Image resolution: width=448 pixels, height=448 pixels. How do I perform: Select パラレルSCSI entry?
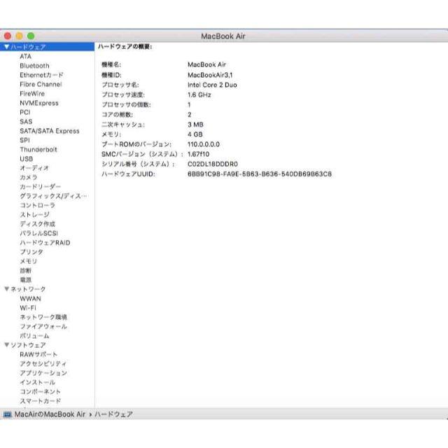39,233
